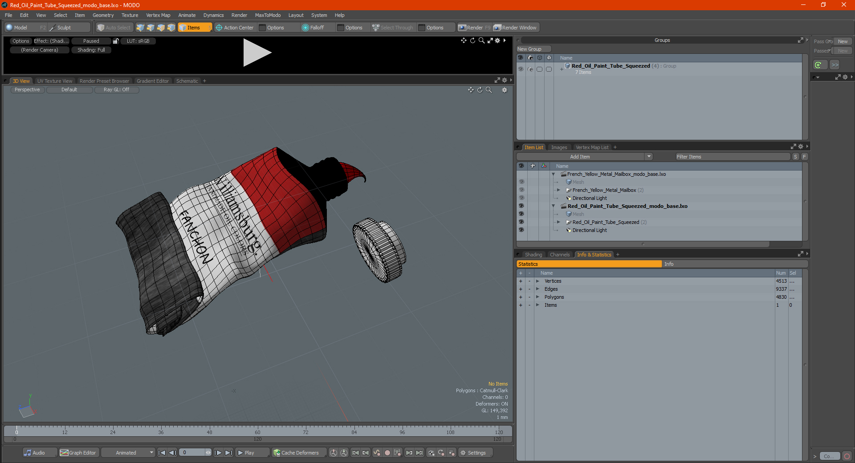
Task: Expand the French_Yellow_Metal_Mailbox group item
Action: point(558,190)
